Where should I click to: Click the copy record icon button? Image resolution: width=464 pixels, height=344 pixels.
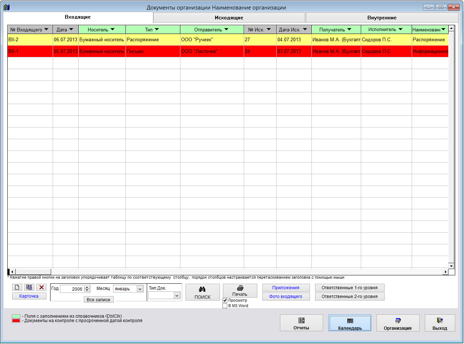pyautogui.click(x=29, y=287)
